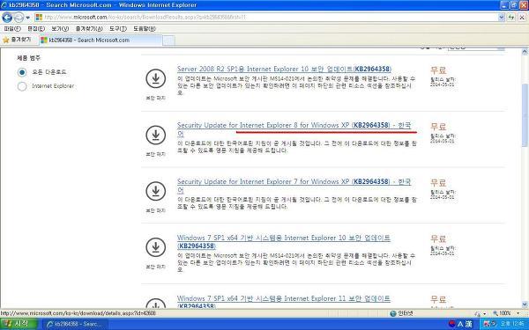The width and height of the screenshot is (529, 330).
Task: Open the sort order dropdown at top right
Action: coord(476,48)
